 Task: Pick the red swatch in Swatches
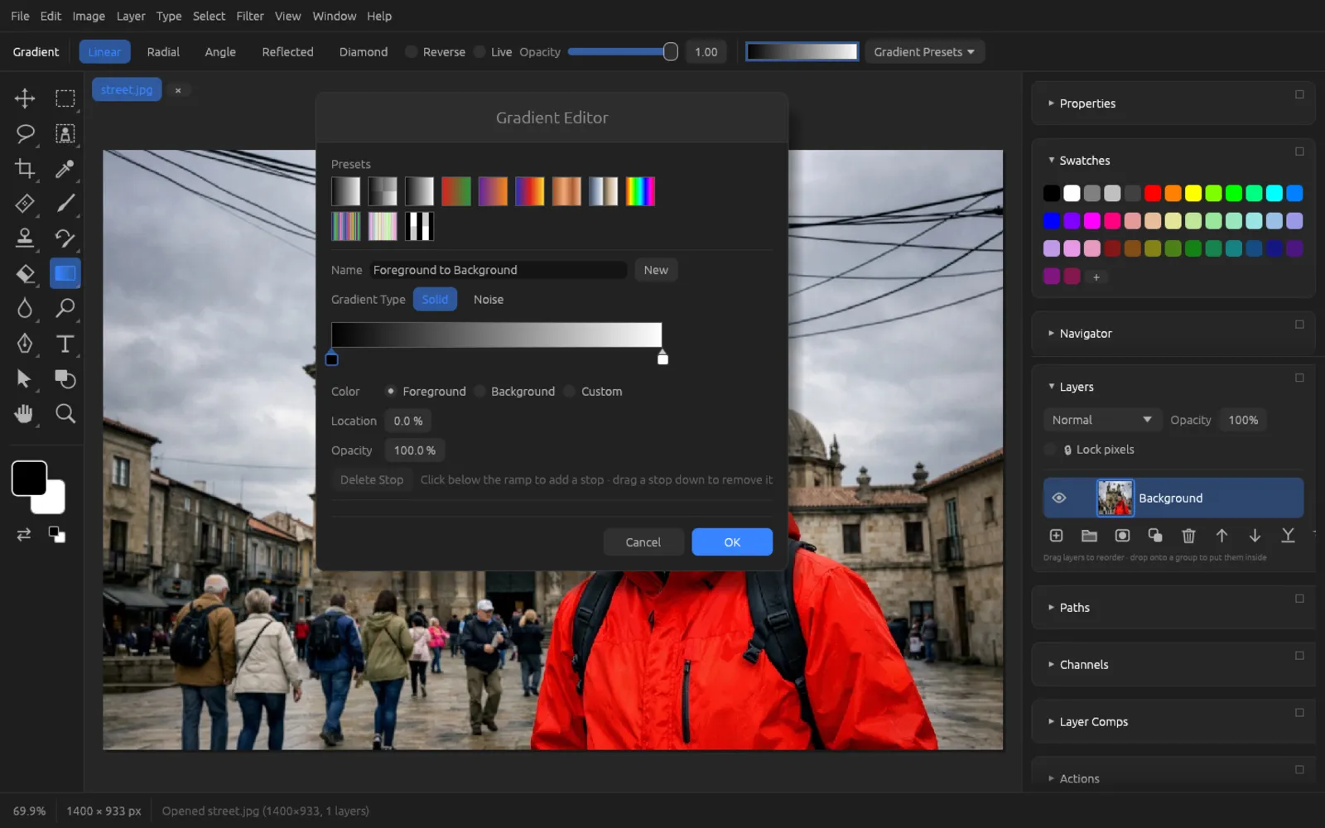1153,193
